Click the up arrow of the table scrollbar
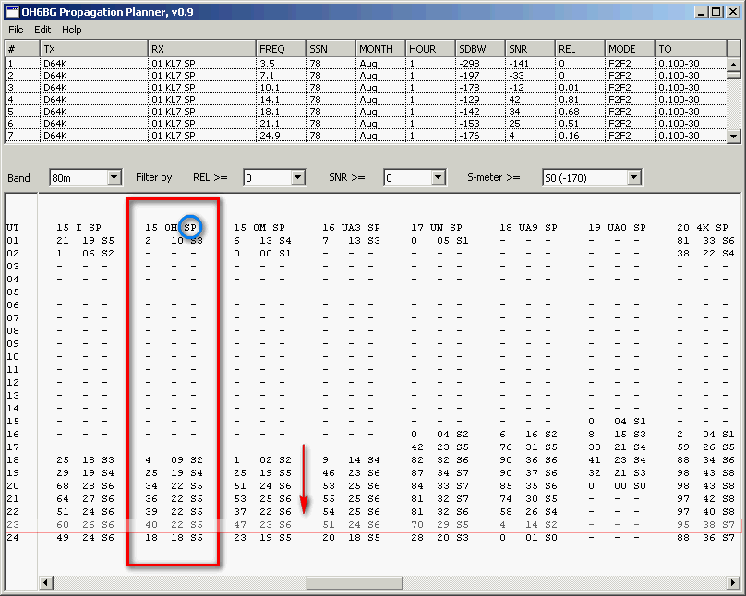 pyautogui.click(x=734, y=64)
